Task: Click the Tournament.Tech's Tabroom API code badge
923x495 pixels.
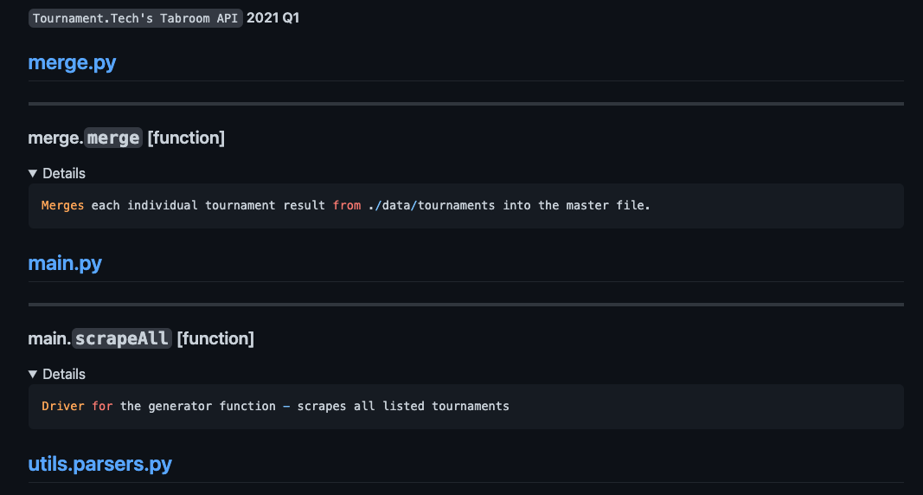Action: click(136, 18)
